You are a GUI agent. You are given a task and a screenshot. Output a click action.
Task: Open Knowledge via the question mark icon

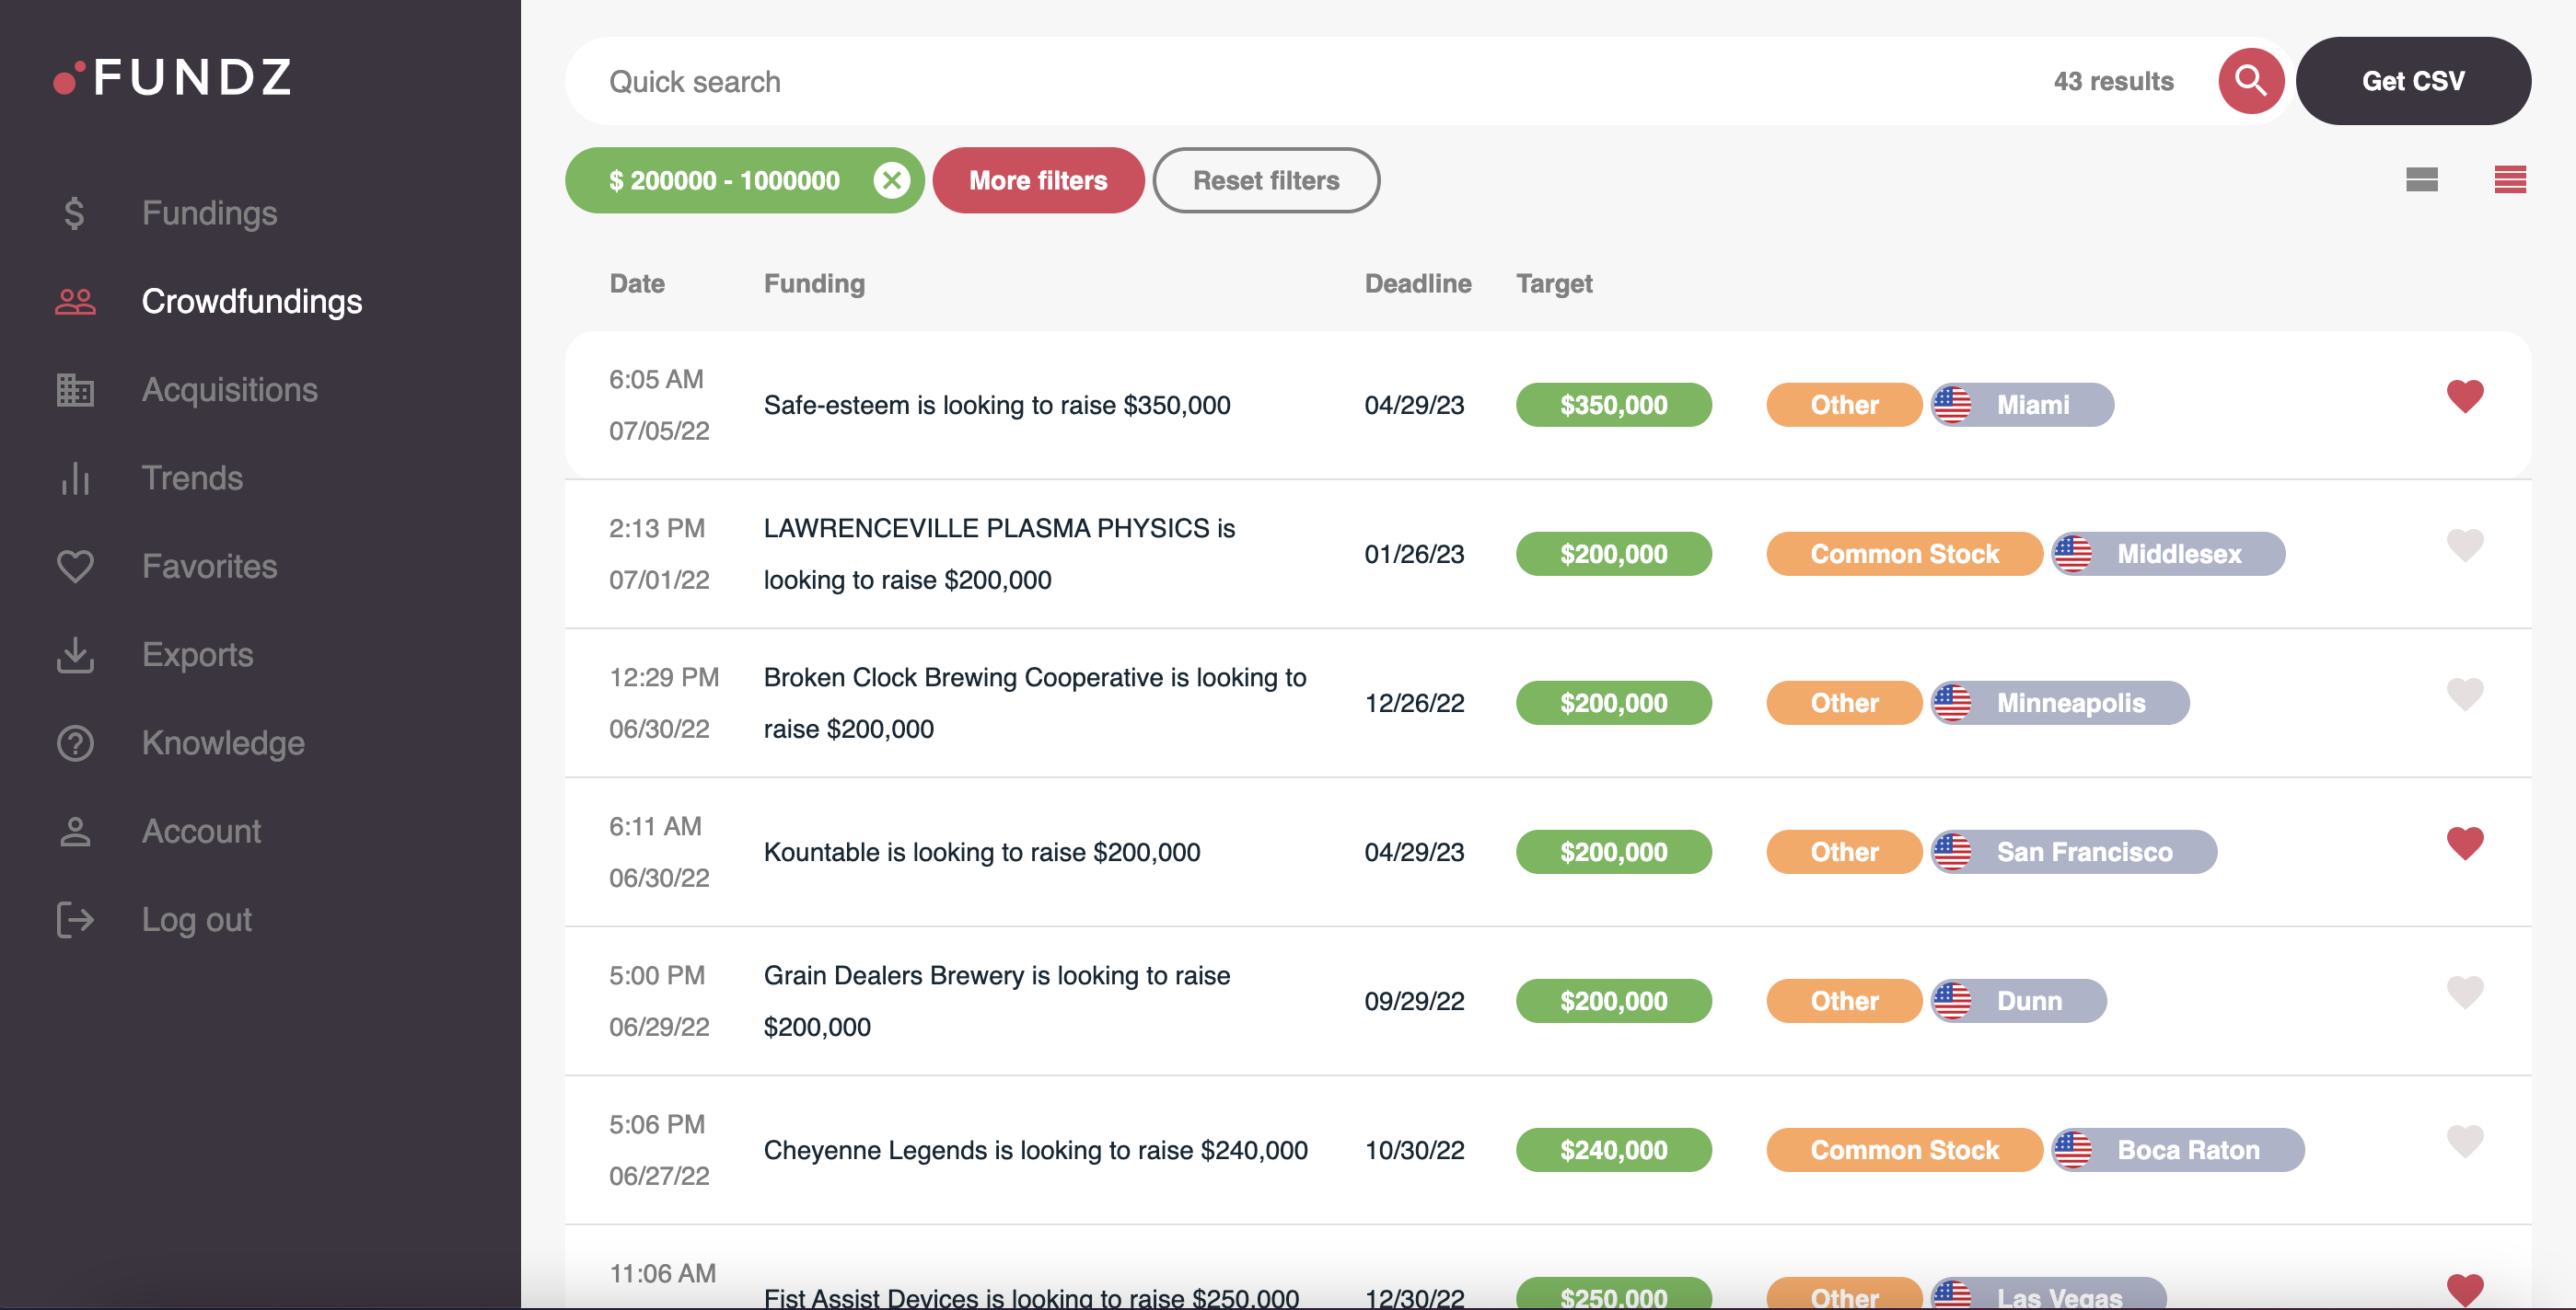[74, 742]
